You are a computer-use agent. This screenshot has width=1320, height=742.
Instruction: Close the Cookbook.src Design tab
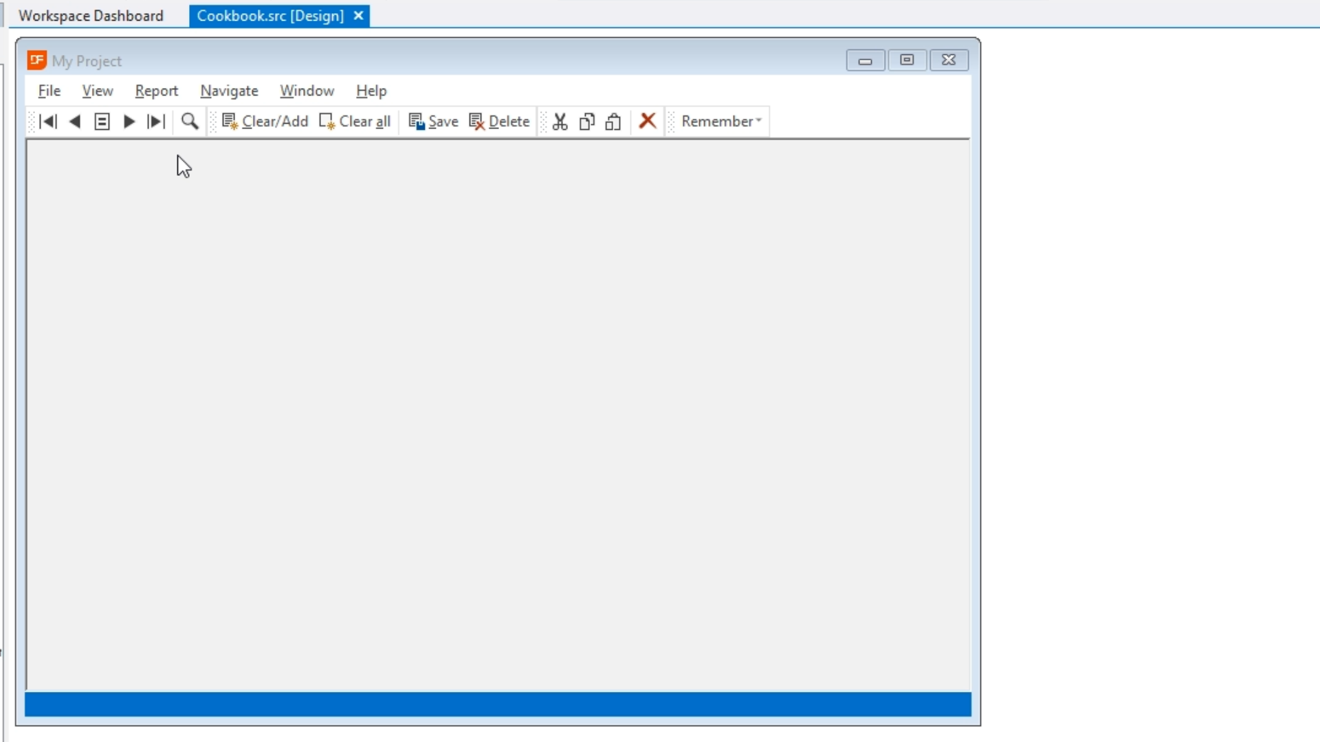pyautogui.click(x=358, y=16)
